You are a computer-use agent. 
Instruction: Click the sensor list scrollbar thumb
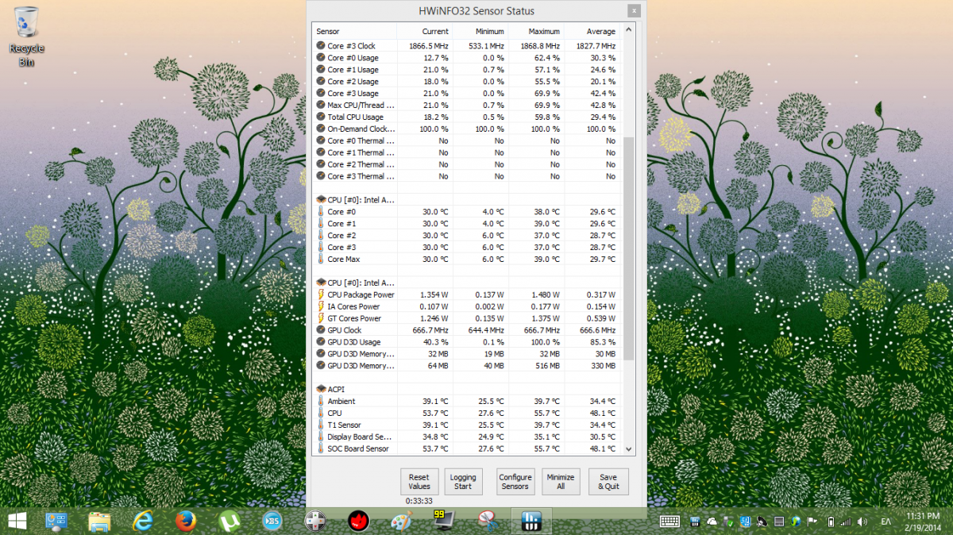pyautogui.click(x=629, y=248)
